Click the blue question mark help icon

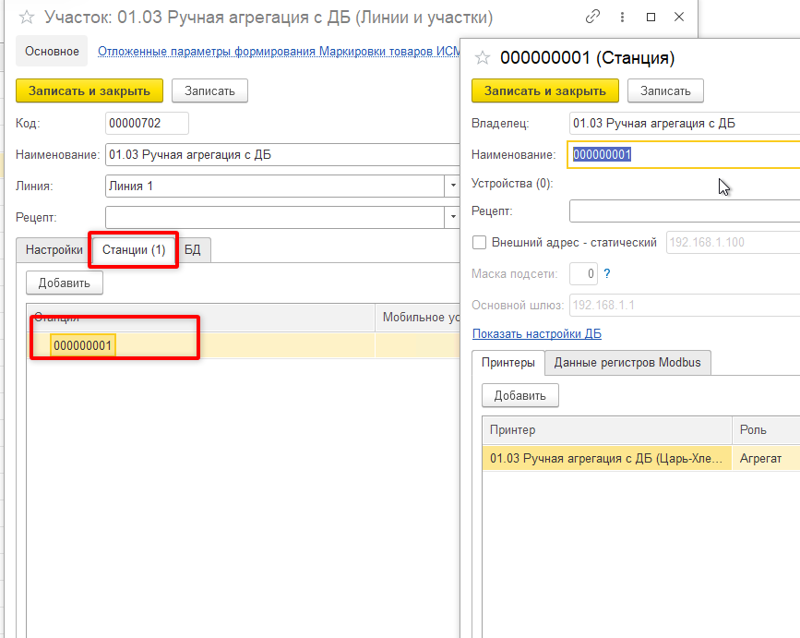point(606,273)
